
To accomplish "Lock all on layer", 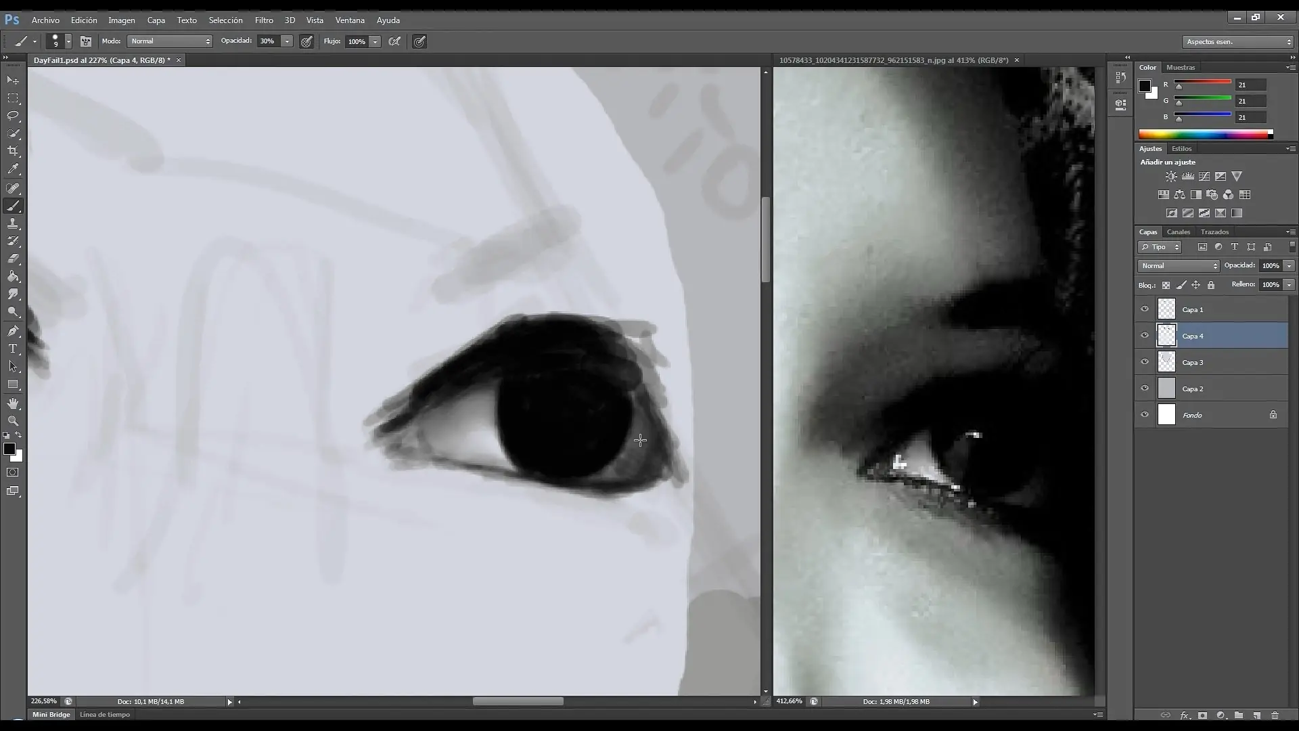I will pos(1211,285).
